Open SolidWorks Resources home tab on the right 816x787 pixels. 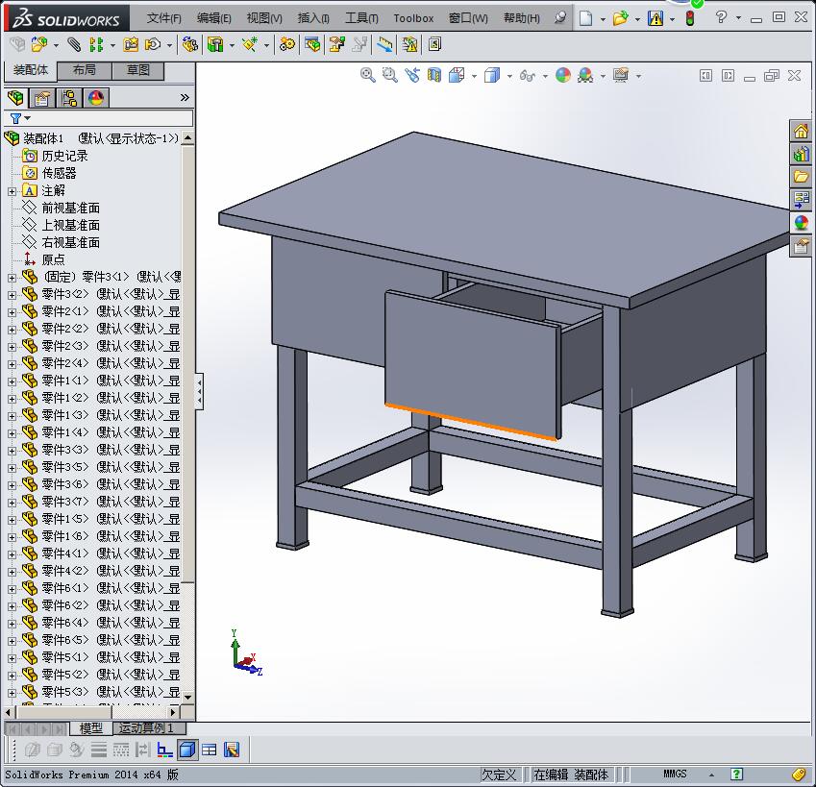pos(801,131)
